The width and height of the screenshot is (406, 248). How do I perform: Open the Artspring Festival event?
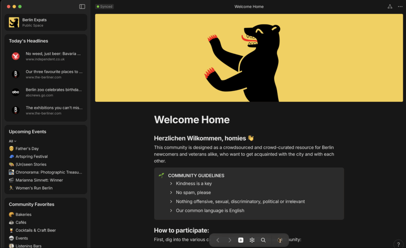[x=31, y=156]
